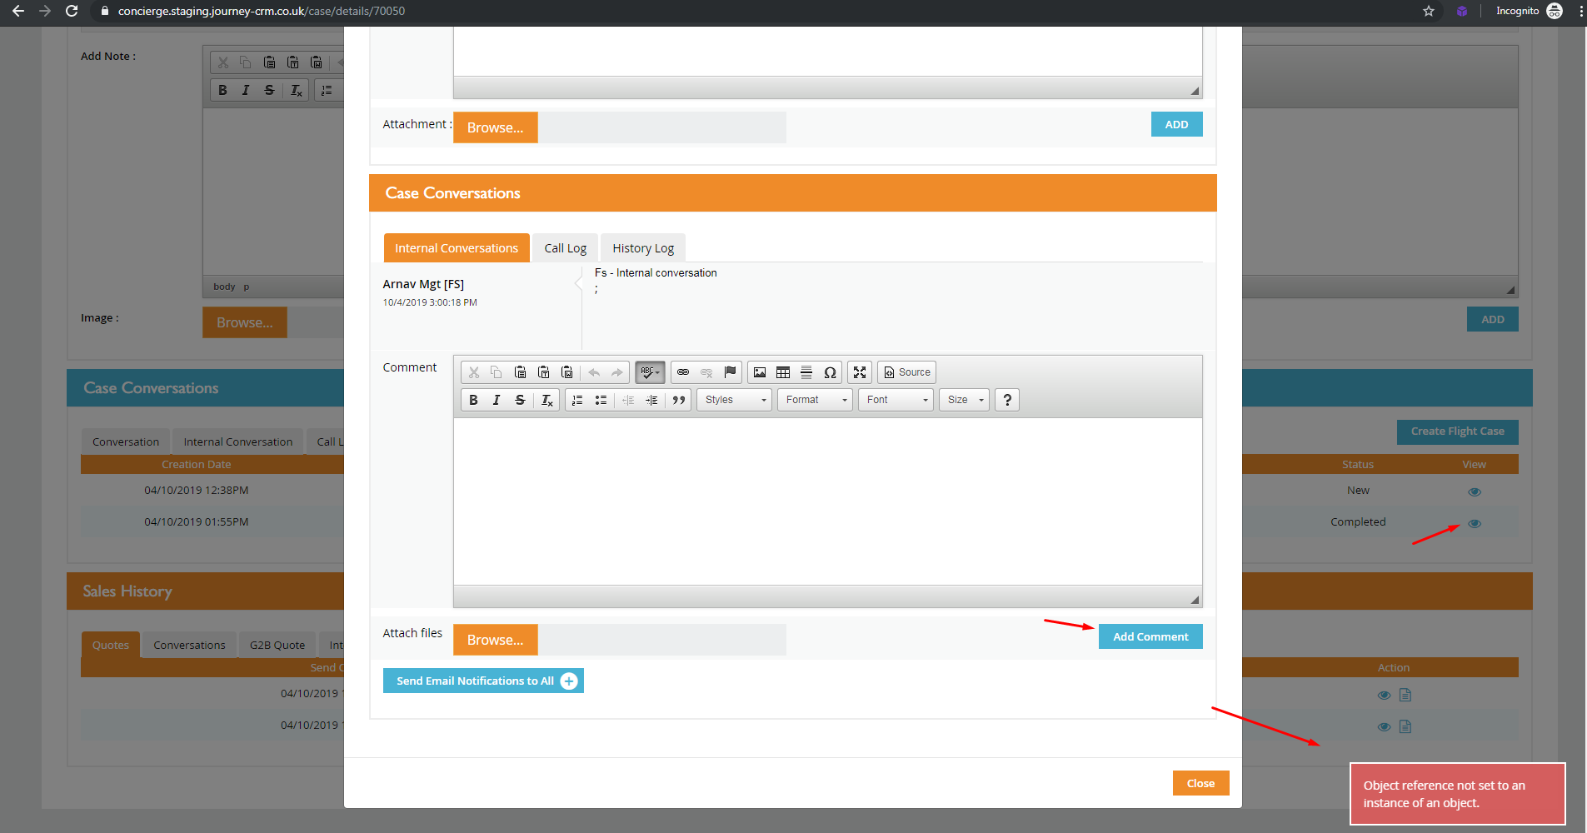Click inside the Comment text area
This screenshot has height=833, width=1587.
pos(827,501)
